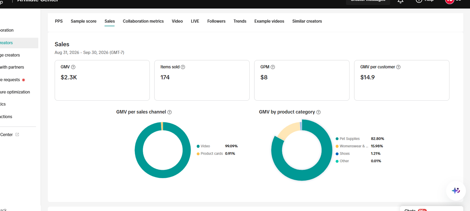Open the Trends tab

coord(240,21)
